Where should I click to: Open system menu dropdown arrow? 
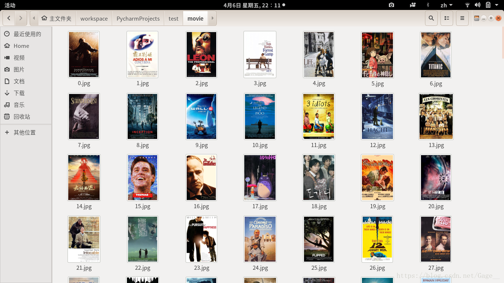pos(497,5)
